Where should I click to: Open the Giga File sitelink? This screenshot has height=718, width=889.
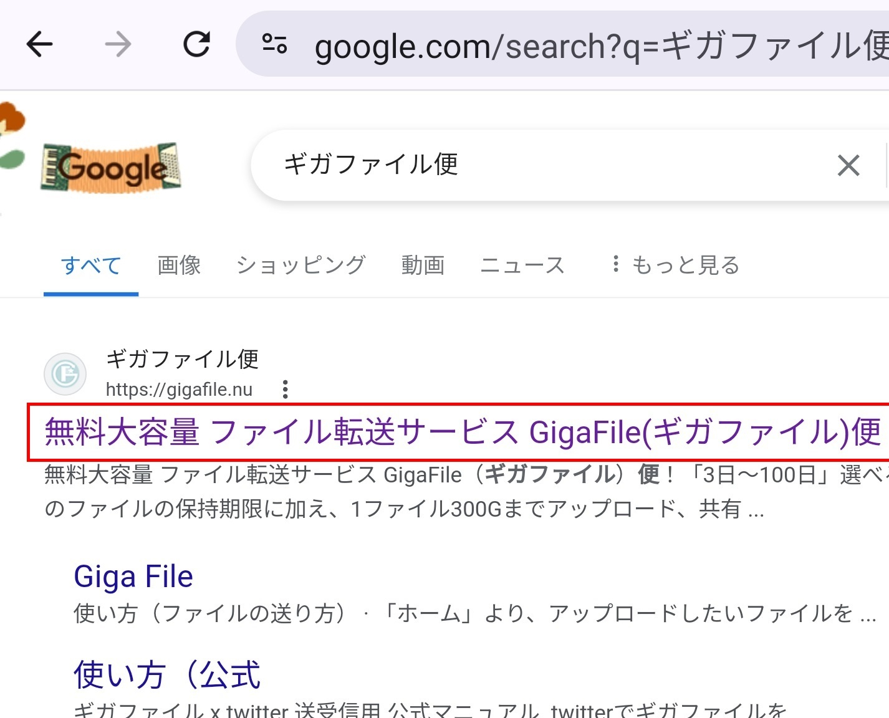click(133, 577)
